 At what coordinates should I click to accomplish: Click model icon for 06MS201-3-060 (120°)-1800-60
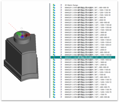(x=54, y=32)
